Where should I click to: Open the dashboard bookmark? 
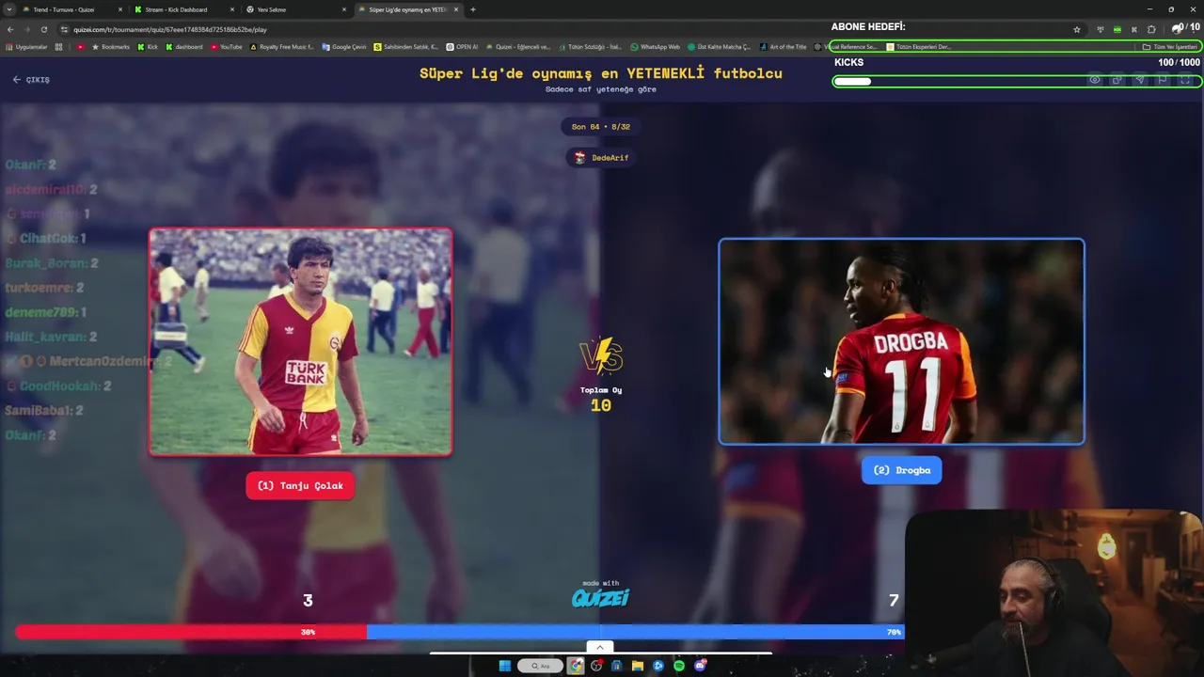(184, 46)
